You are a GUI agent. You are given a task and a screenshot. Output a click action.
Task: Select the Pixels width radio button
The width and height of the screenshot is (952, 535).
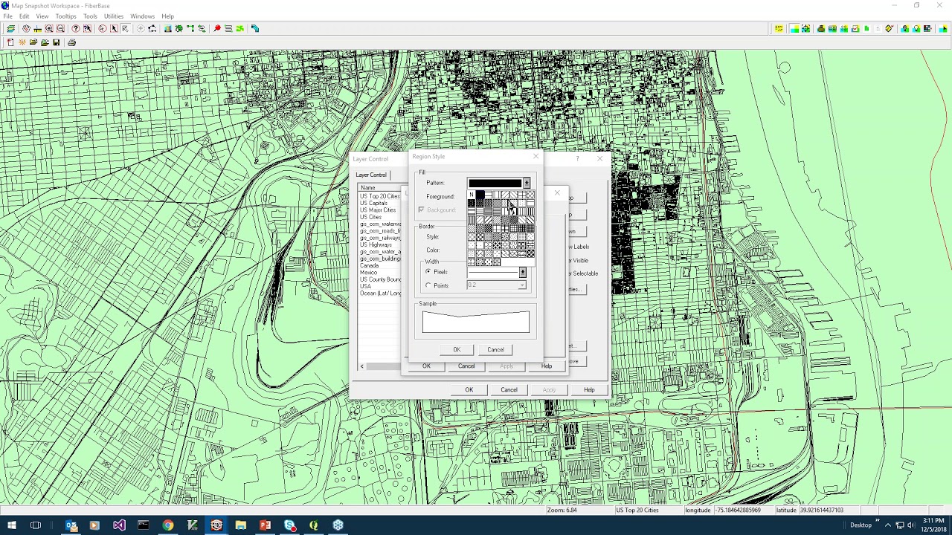pos(428,272)
